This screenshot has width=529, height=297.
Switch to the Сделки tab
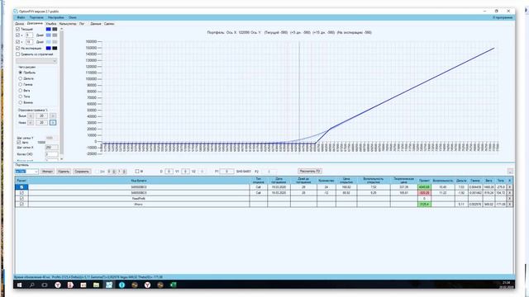[109, 24]
